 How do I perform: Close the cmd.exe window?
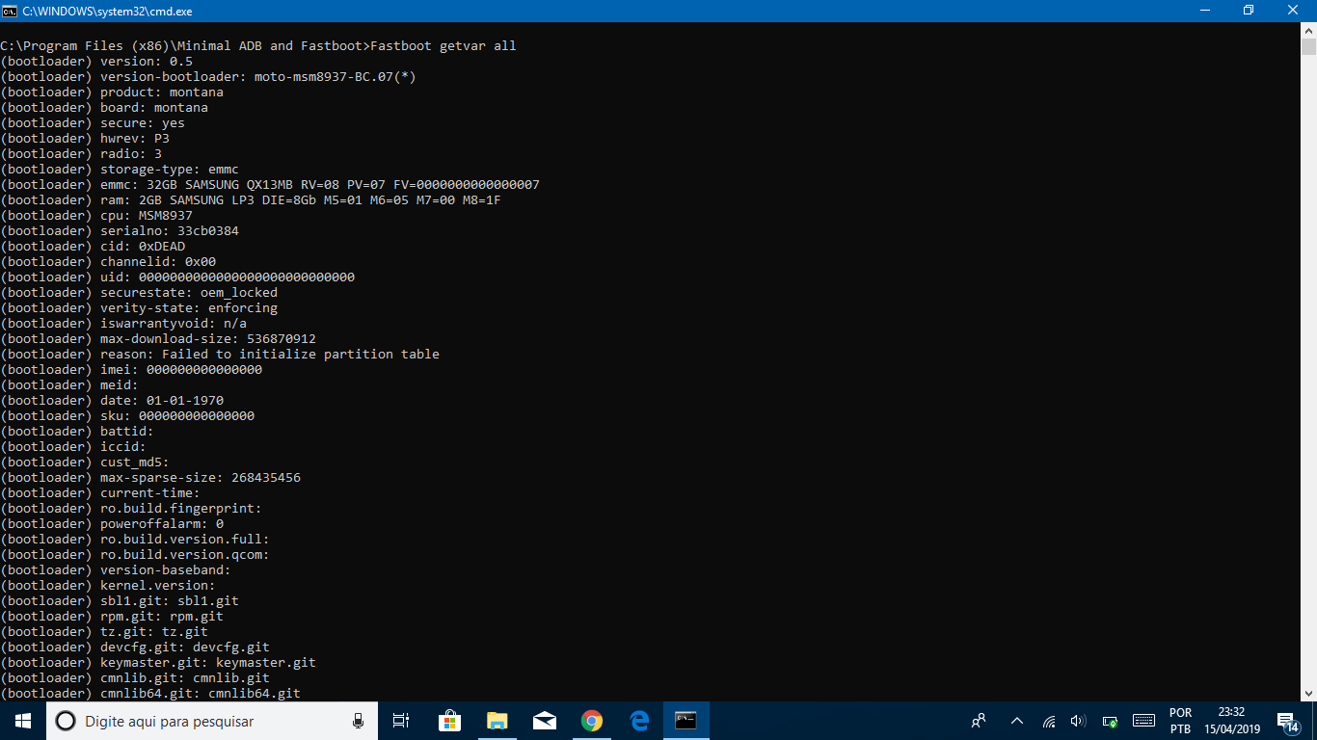click(x=1293, y=10)
